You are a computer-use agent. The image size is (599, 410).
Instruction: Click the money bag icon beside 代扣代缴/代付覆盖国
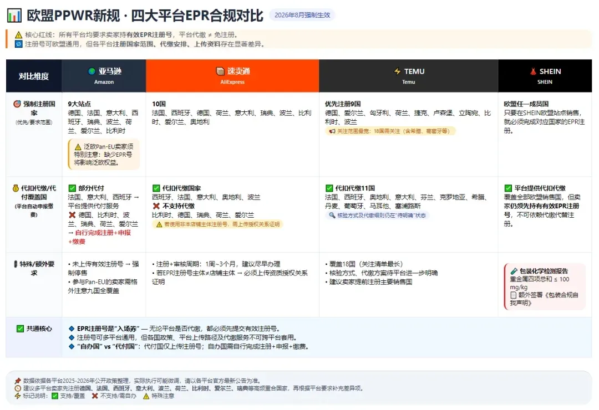[x=16, y=188]
